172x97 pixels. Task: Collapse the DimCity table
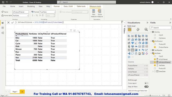pyautogui.click(x=151, y=32)
